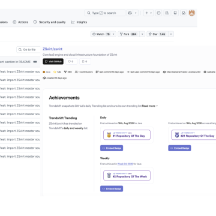
Task: Click the Watch button
Action: click(x=101, y=34)
